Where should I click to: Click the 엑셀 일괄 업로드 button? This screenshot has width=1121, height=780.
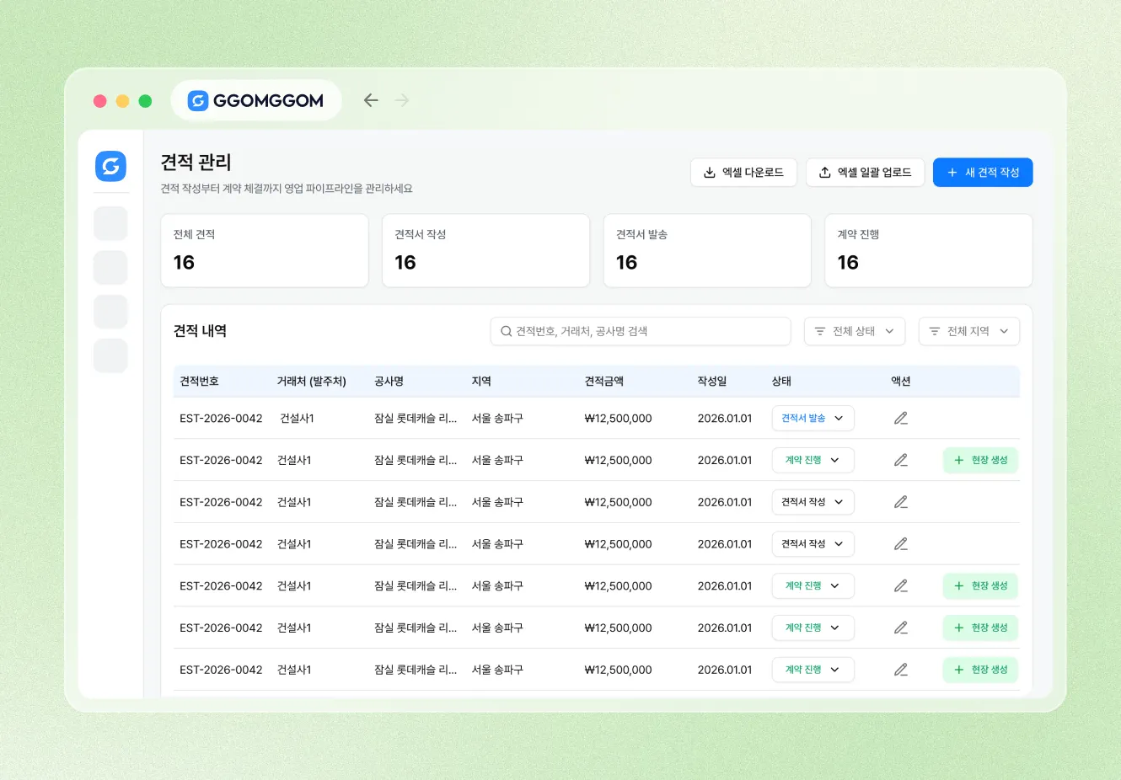point(865,173)
